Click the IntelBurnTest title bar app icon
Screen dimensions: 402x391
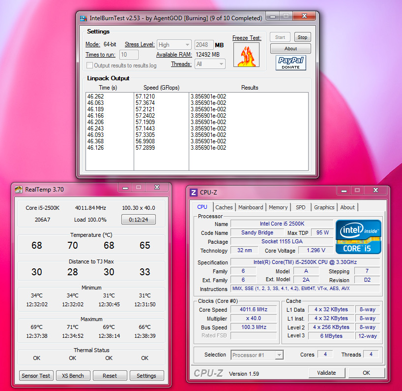[x=84, y=18]
